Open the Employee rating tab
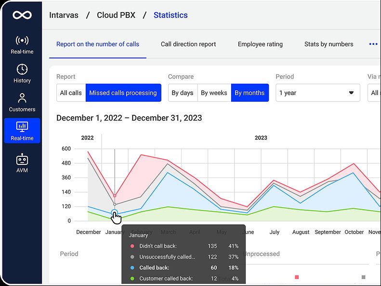 [x=260, y=44]
